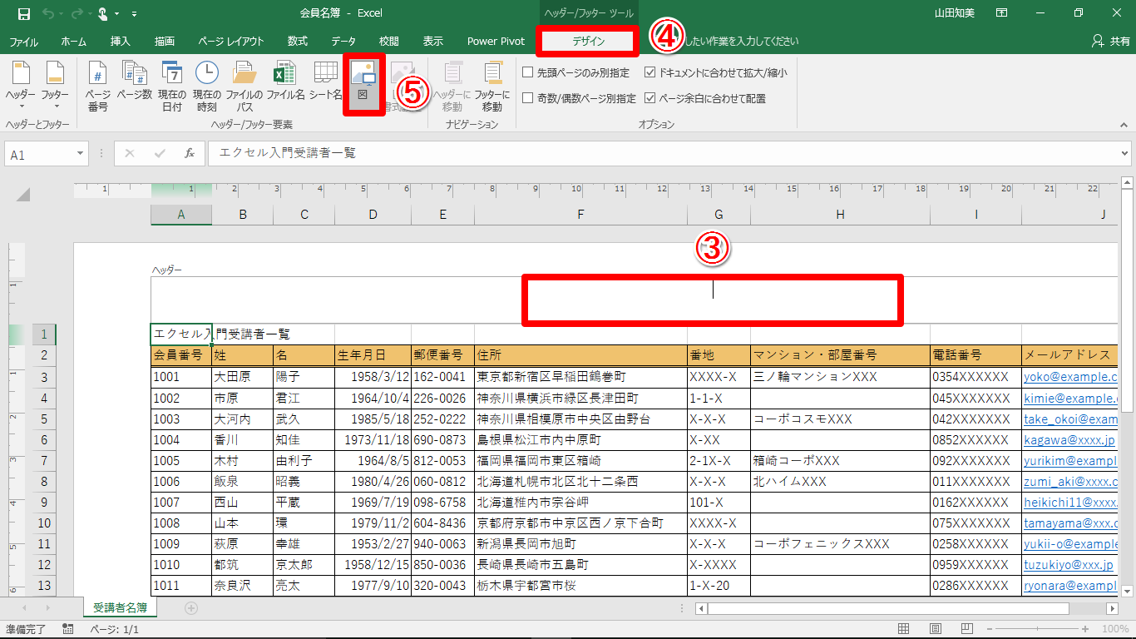The image size is (1136, 639).
Task: Switch to Page Break Preview in status bar
Action: point(966,629)
